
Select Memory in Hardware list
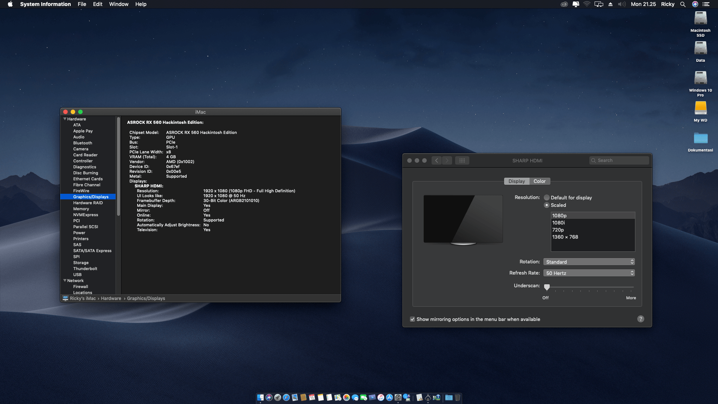81,209
